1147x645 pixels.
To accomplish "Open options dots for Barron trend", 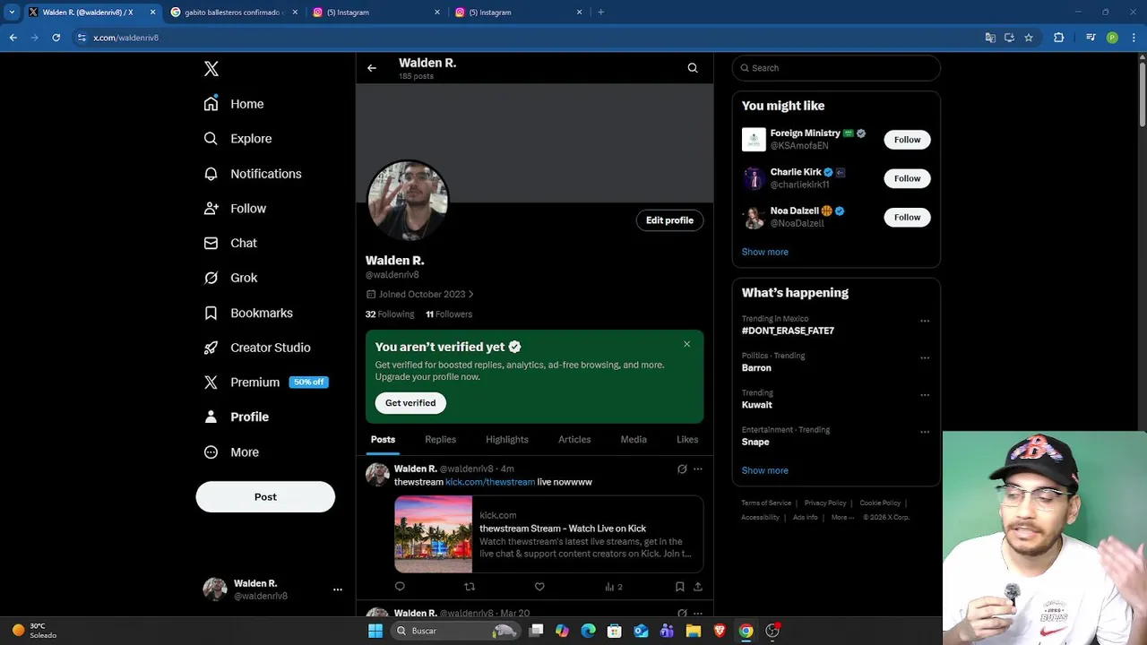I will [x=925, y=358].
